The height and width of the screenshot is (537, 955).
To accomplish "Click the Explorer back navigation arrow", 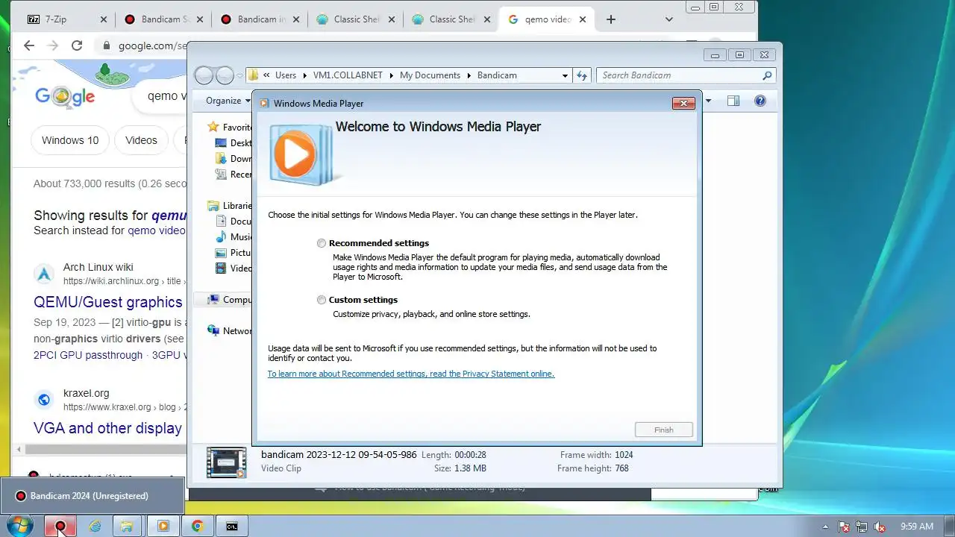I will coord(204,75).
